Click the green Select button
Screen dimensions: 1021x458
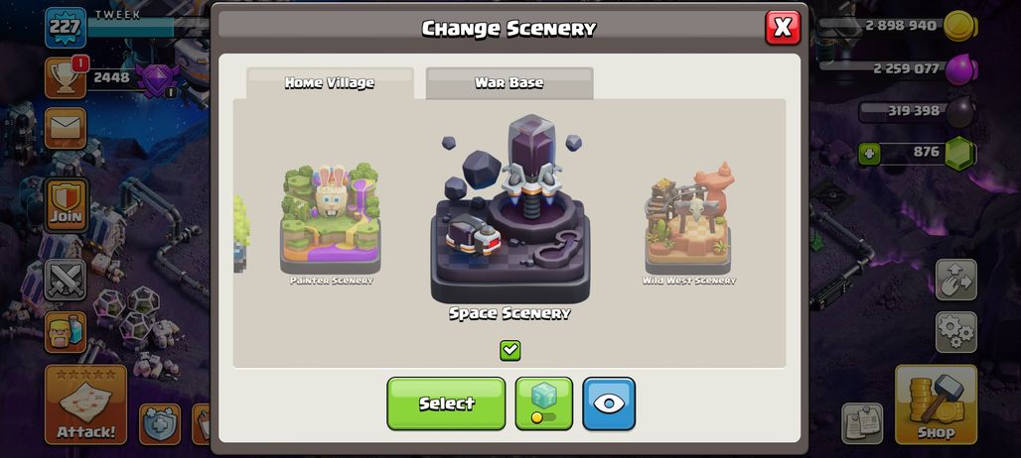tap(446, 403)
